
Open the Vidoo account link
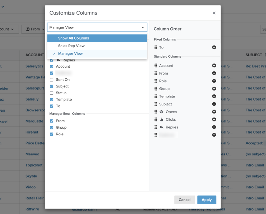pyautogui.click(x=30, y=187)
